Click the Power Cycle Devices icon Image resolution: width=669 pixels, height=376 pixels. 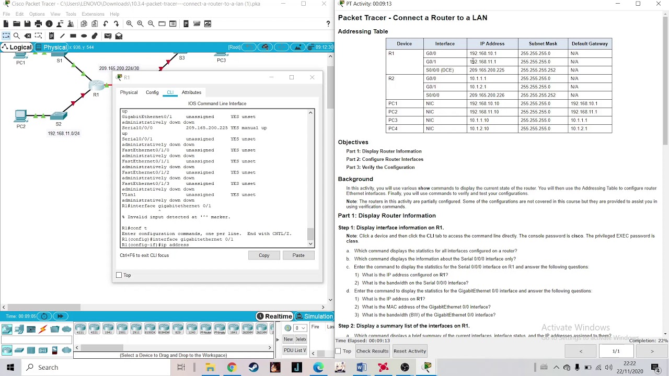[44, 316]
